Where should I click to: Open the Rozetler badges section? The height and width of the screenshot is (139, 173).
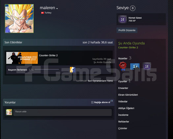coord(125,58)
